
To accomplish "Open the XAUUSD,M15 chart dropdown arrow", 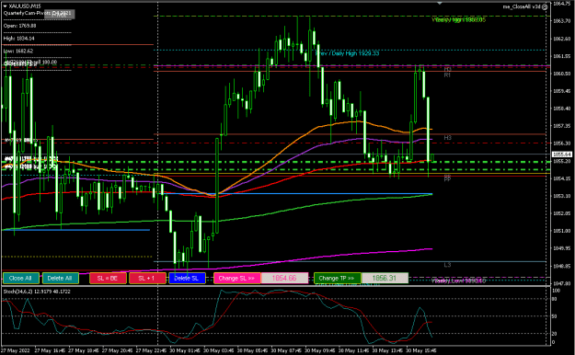I will [x=5, y=6].
